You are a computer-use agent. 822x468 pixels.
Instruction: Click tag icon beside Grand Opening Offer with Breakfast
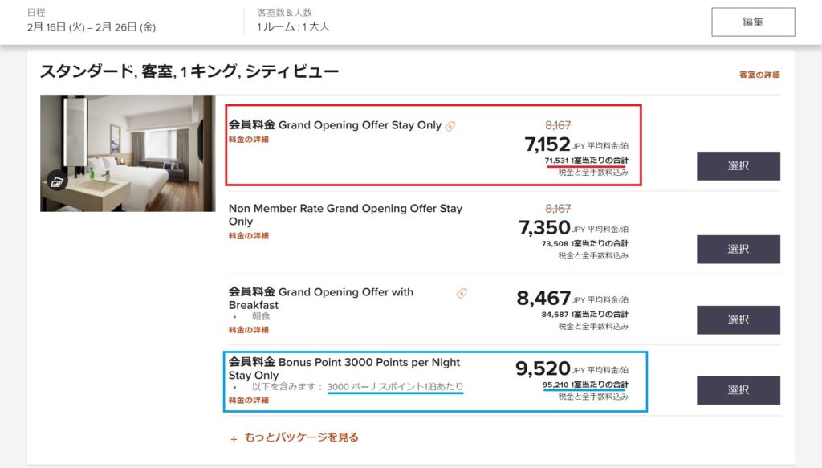(462, 294)
